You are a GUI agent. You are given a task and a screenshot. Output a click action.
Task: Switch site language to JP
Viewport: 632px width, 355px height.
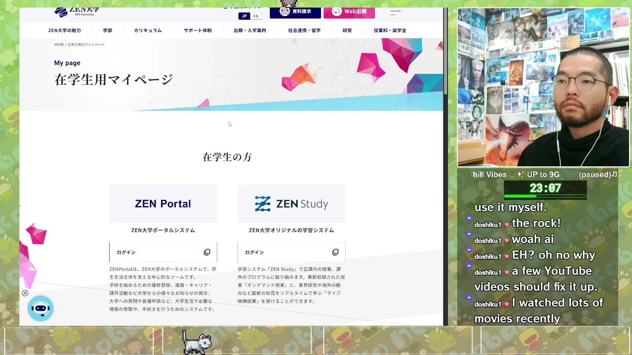point(244,16)
